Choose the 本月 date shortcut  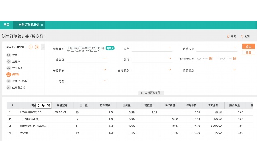tap(77, 48)
